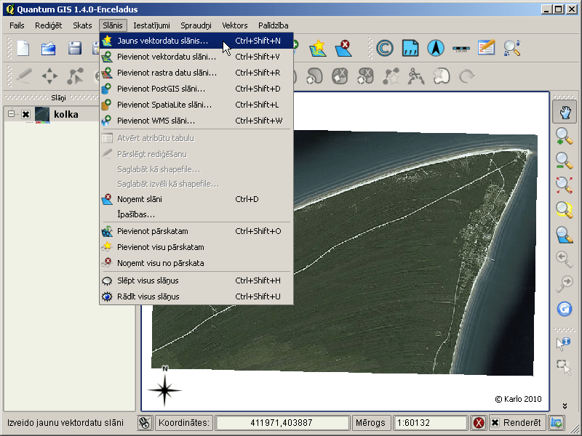Expand hidden toolbar items double chevron
Viewport: 582px width, 436px height.
pyautogui.click(x=565, y=406)
